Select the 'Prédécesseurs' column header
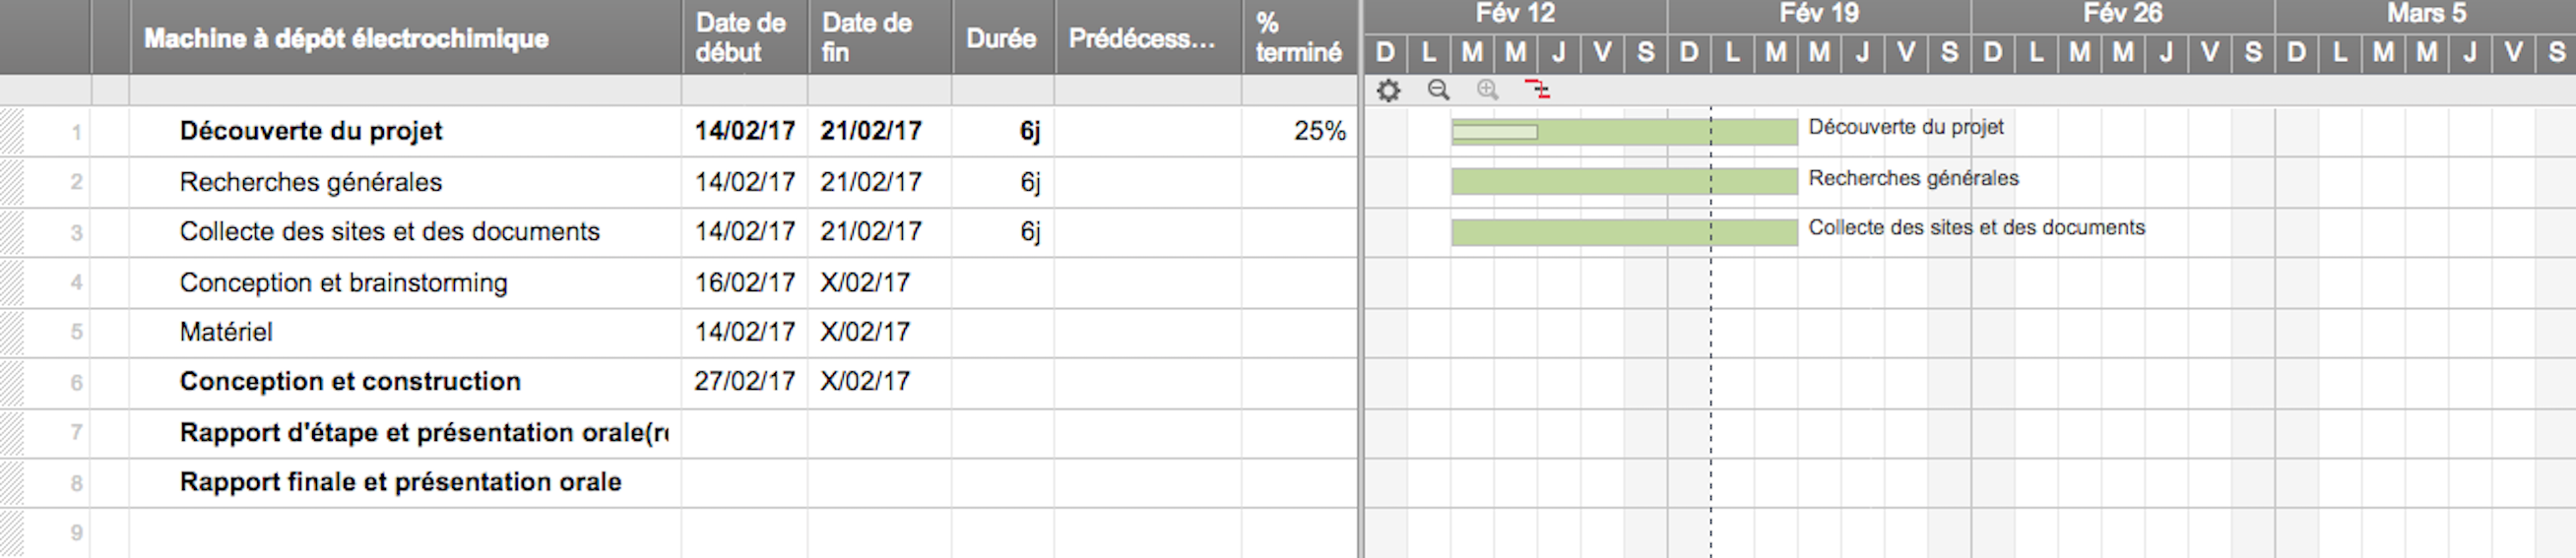Viewport: 2576px width, 558px height. coord(1142,38)
